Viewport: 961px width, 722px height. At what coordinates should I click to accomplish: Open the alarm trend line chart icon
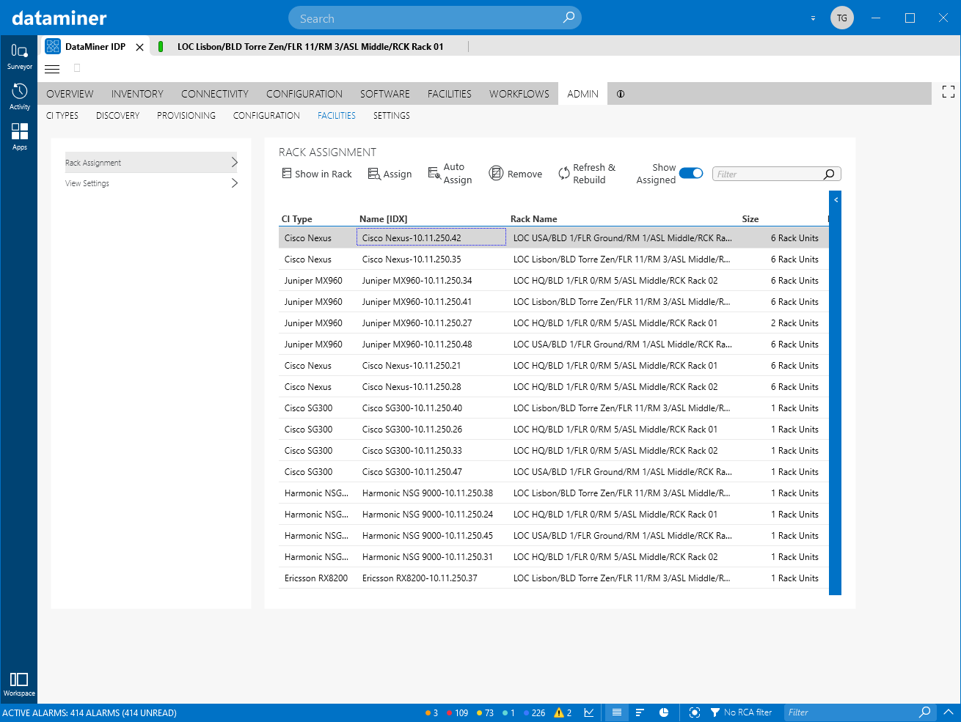coord(589,712)
